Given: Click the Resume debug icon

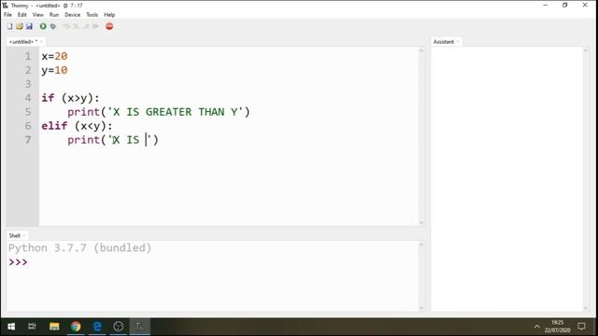Looking at the screenshot, I should (x=95, y=26).
